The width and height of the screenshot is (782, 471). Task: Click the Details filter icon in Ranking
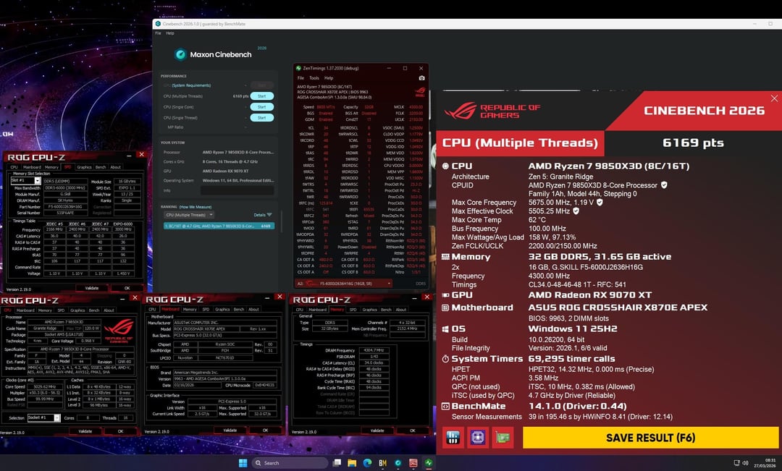(x=269, y=215)
